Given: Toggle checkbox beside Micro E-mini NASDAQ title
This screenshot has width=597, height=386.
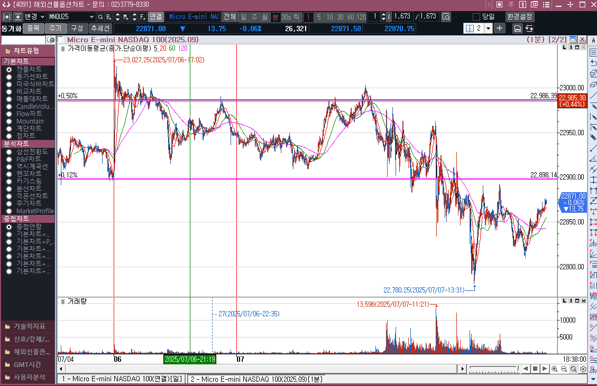Looking at the screenshot, I should (60, 40).
